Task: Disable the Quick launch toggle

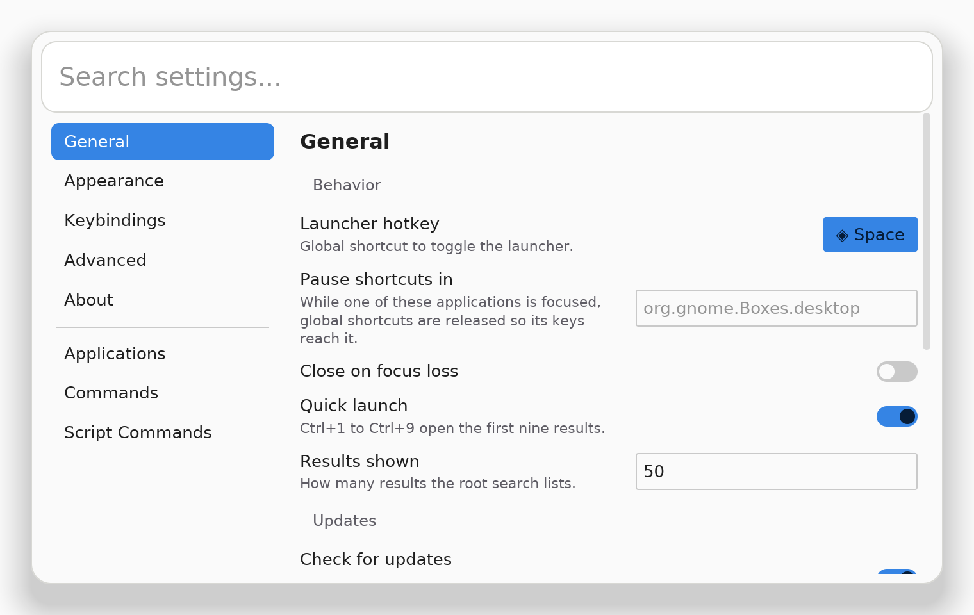Action: 897,416
